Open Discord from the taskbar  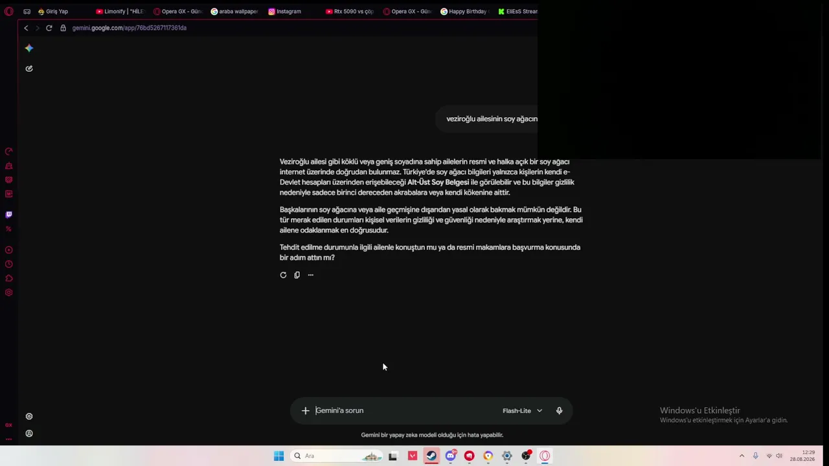coord(450,456)
